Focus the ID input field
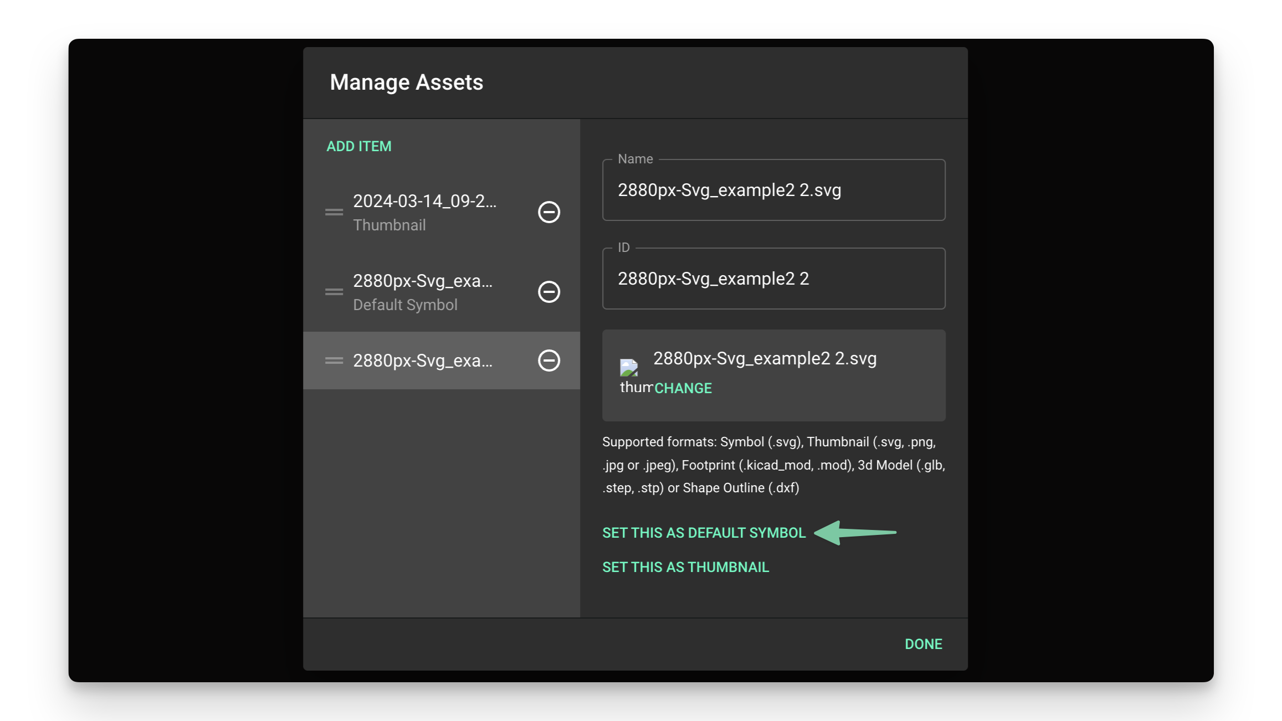Image resolution: width=1282 pixels, height=721 pixels. (774, 279)
